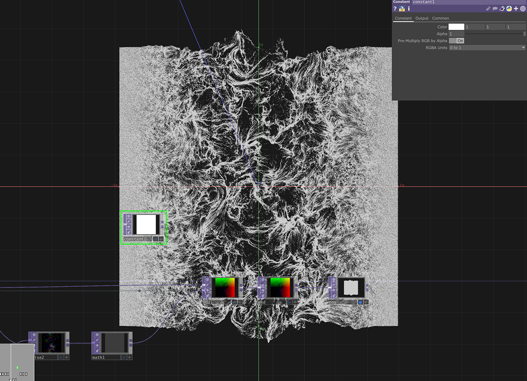Expand the plus button on constant1 node
Image resolution: width=527 pixels, height=381 pixels.
[161, 239]
